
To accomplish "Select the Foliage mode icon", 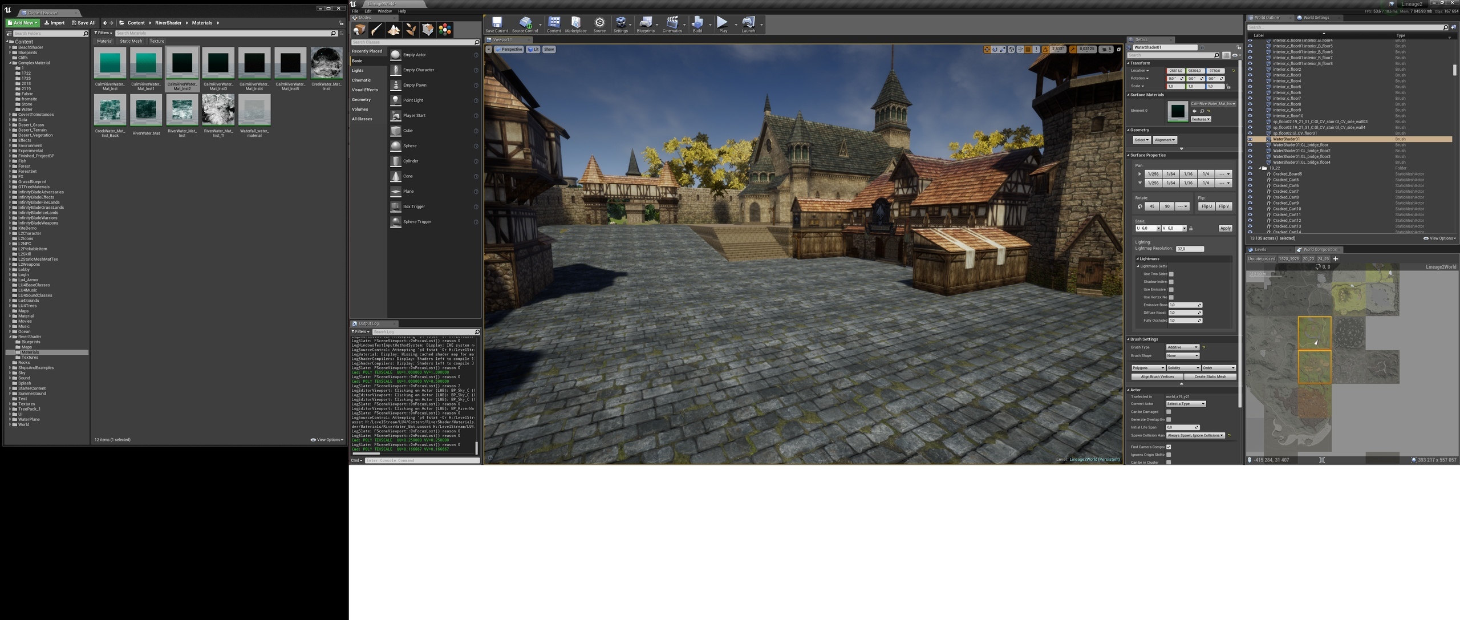I will coord(411,30).
